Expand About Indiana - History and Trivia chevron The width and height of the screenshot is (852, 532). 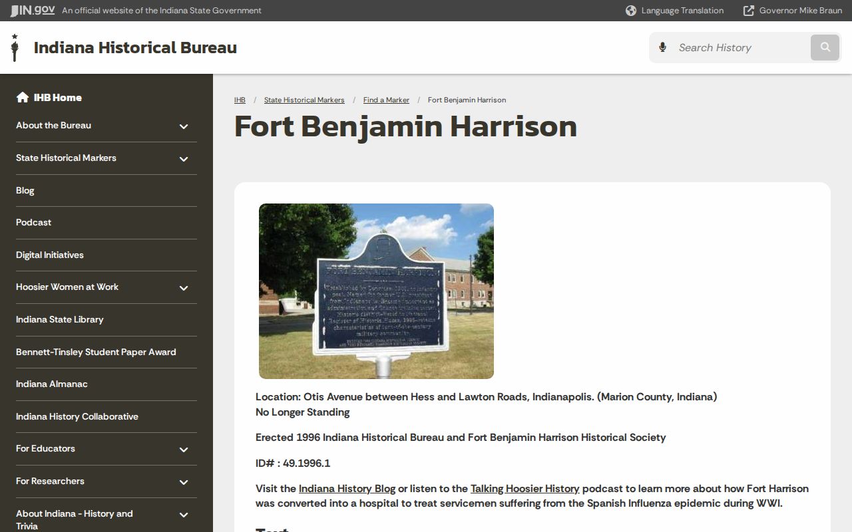click(x=184, y=515)
